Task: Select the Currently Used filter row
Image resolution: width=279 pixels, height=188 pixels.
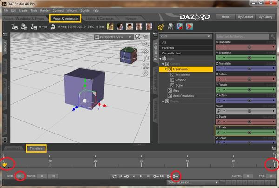Action: point(186,53)
